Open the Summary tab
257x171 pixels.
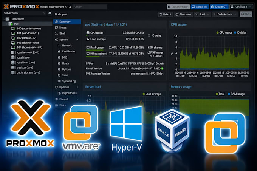(x=67, y=22)
